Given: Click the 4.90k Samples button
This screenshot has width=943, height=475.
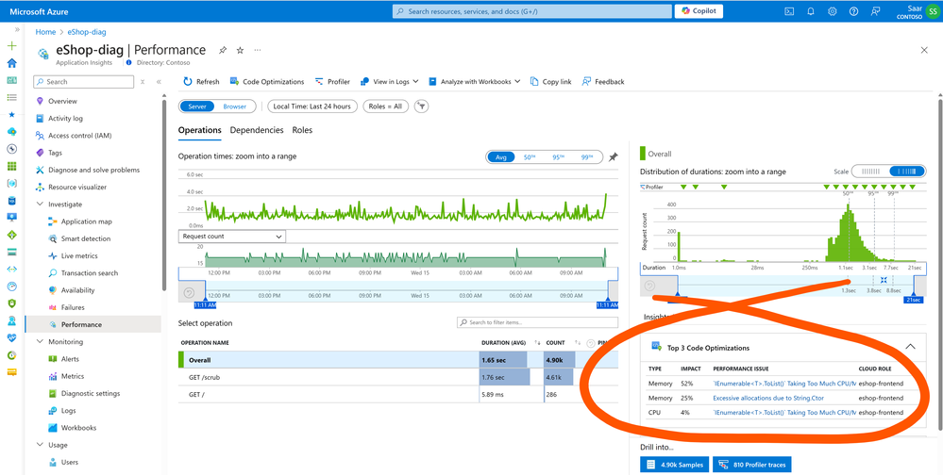Looking at the screenshot, I should [674, 465].
